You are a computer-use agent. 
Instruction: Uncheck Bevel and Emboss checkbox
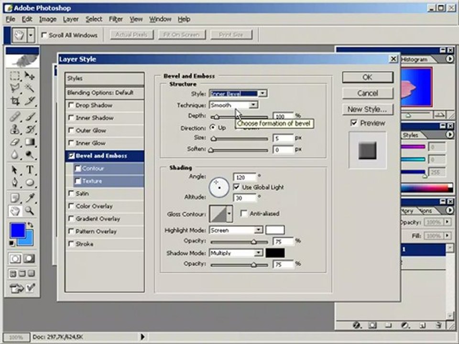(71, 156)
